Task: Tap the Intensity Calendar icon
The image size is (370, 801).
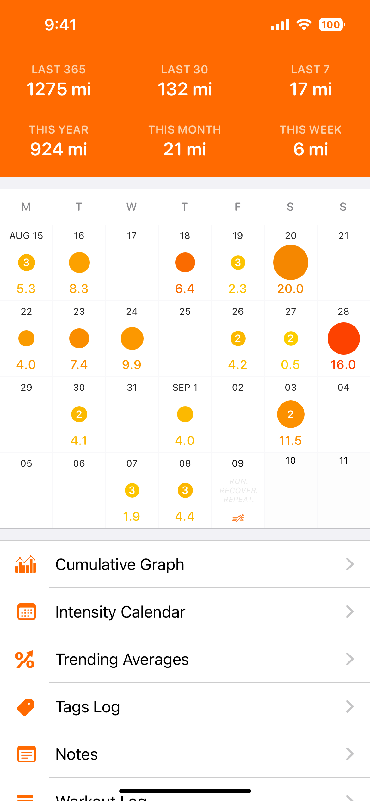Action: 26,612
